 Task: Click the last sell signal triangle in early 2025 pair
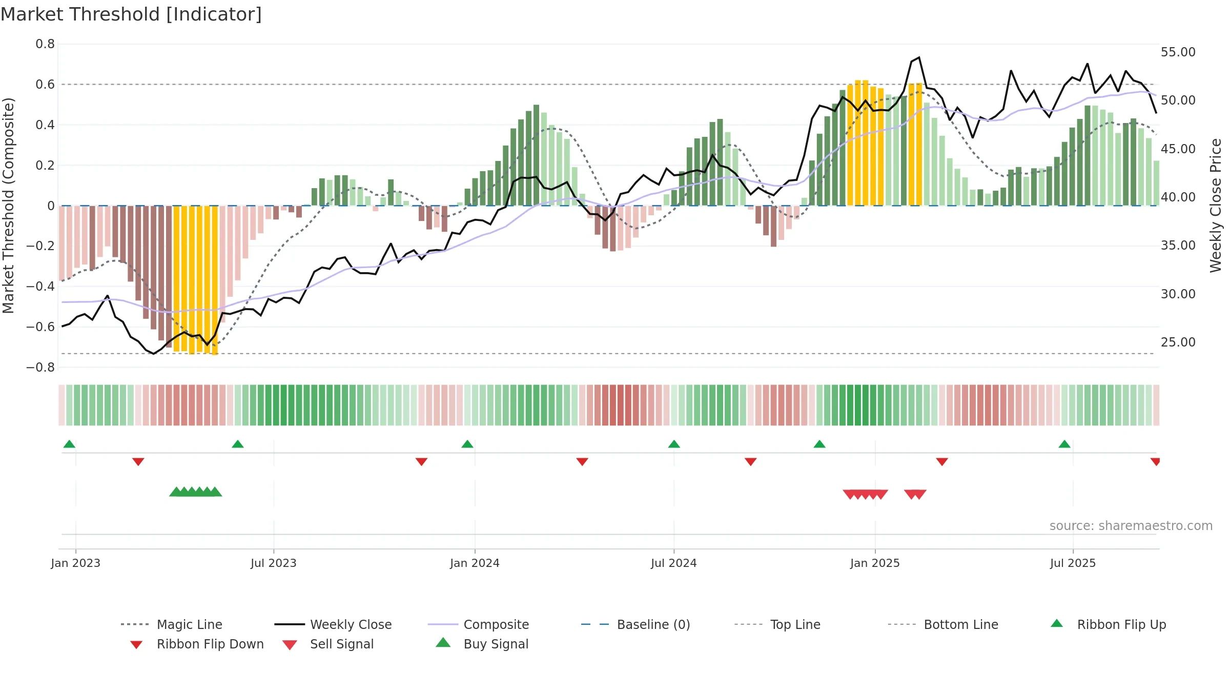click(x=920, y=495)
